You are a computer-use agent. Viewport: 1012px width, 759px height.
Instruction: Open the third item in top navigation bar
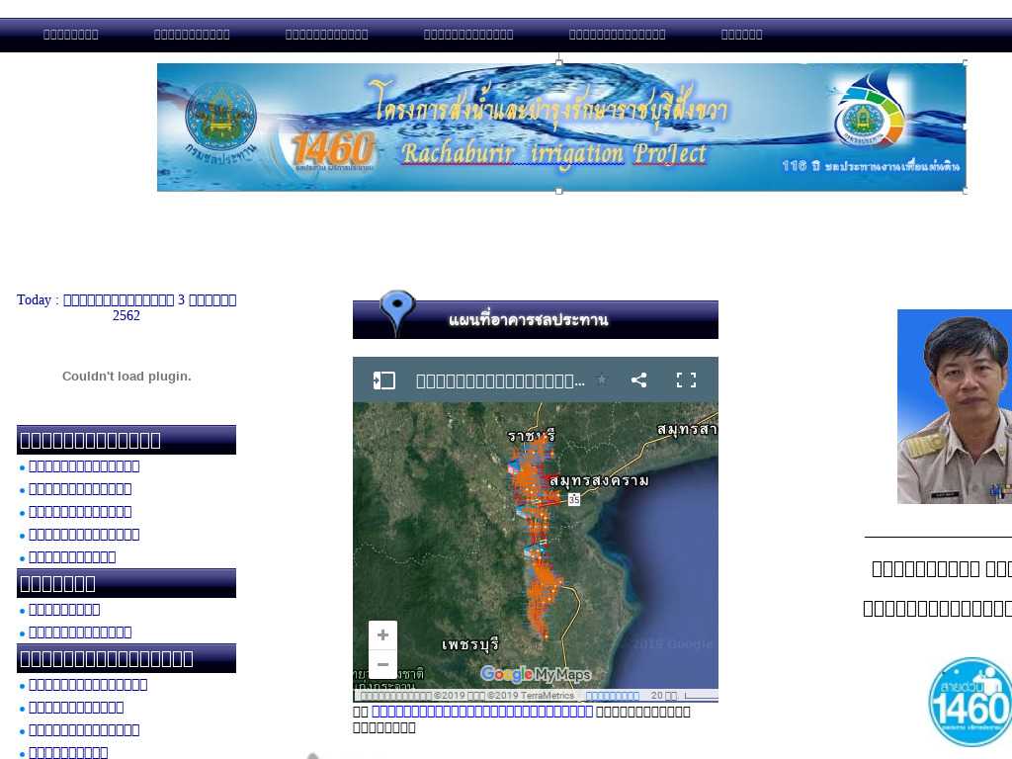pos(326,35)
